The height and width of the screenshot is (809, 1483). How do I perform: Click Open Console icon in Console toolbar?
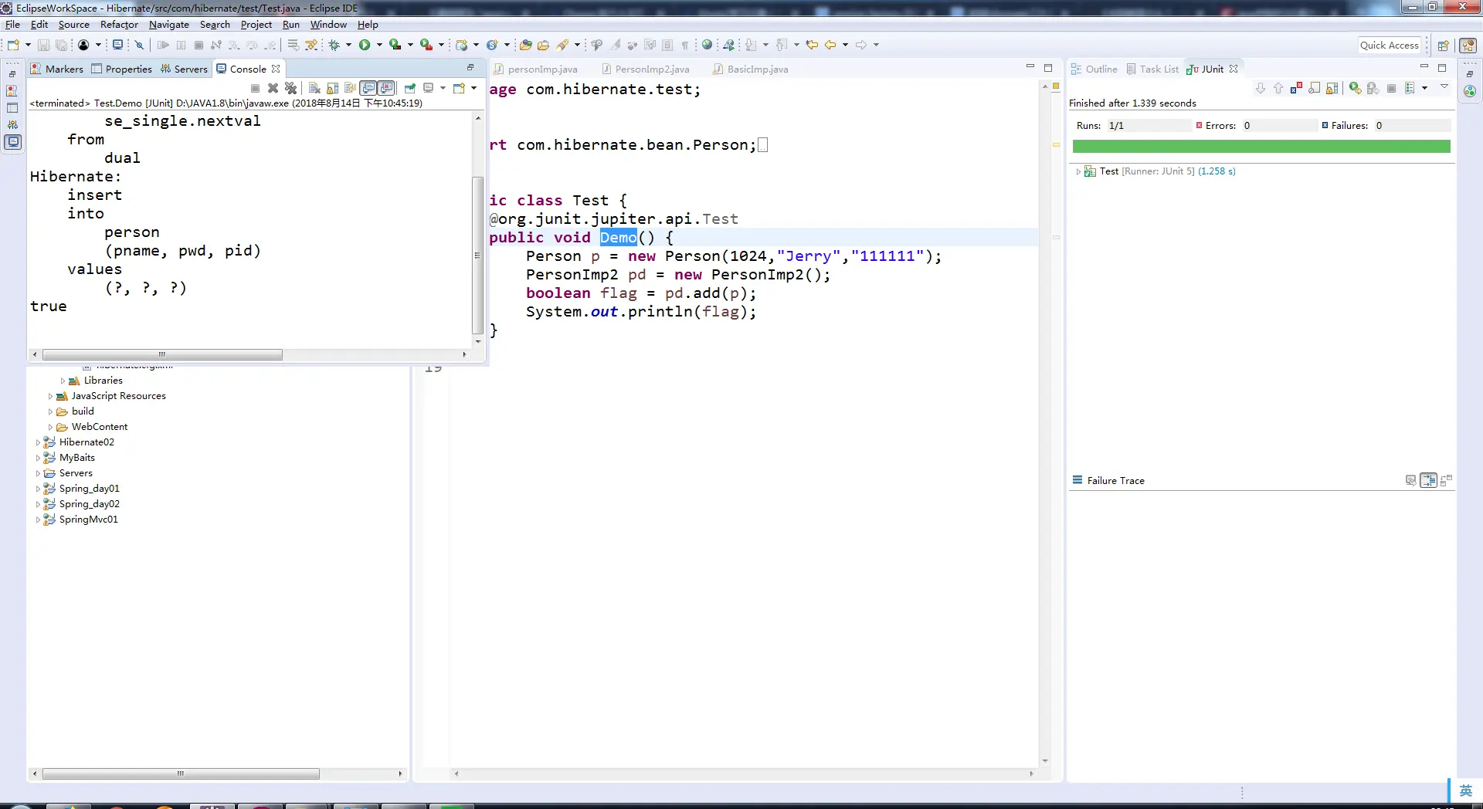point(459,88)
